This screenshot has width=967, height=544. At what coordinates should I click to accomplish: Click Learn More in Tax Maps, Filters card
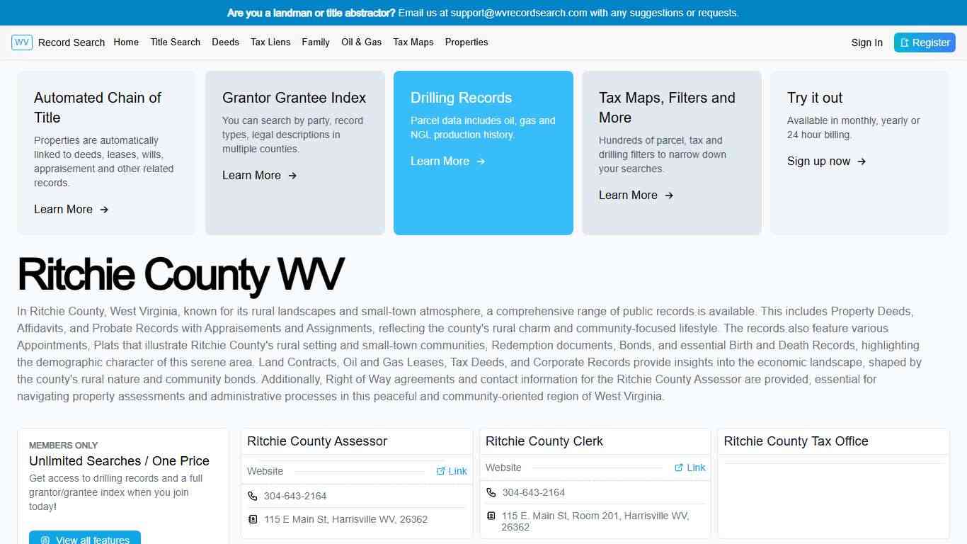click(628, 195)
